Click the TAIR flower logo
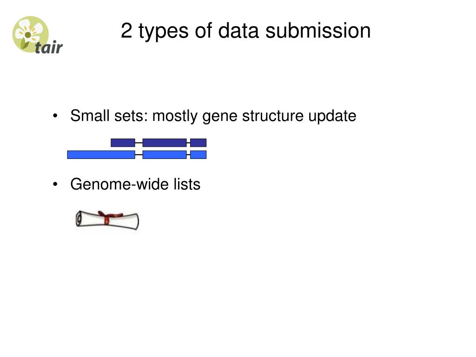The image size is (476, 357). (x=30, y=33)
